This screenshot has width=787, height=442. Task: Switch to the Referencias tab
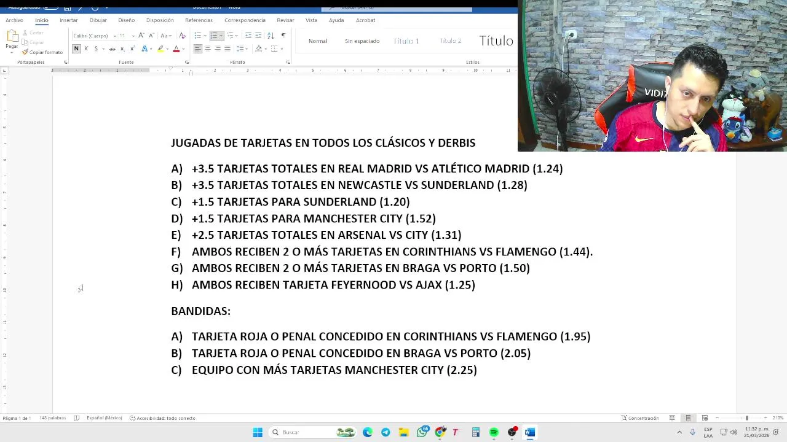click(199, 20)
